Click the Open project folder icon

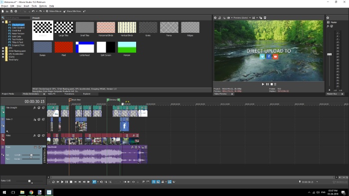[x=7, y=11]
